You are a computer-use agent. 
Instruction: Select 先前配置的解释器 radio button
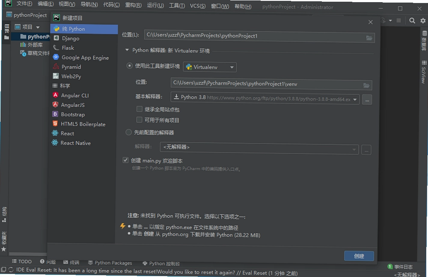tap(128, 132)
